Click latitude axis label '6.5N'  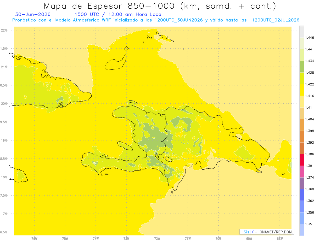(3, 232)
